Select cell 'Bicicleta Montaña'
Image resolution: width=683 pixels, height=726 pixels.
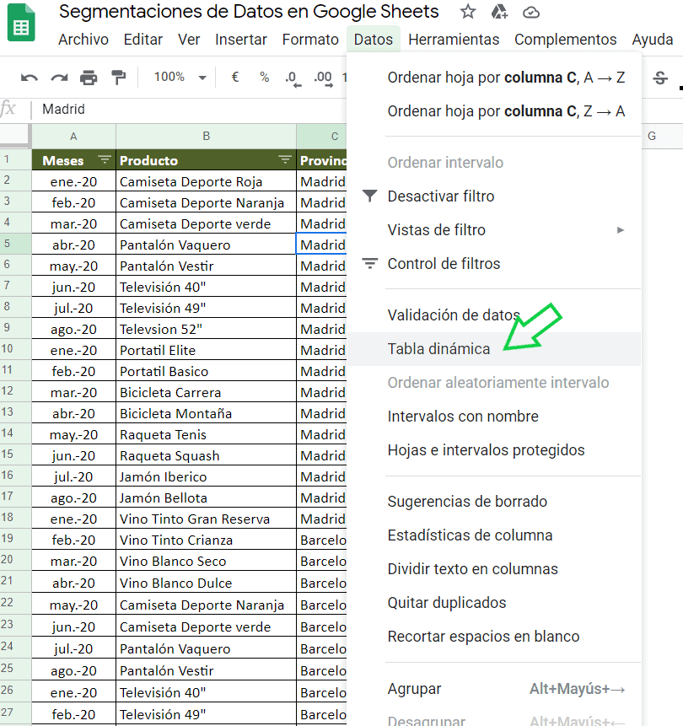click(x=206, y=413)
